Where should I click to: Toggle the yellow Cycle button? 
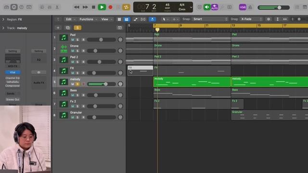(x=126, y=7)
